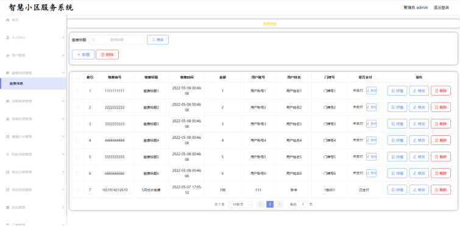The image size is (460, 226).
Task: Click the 防疫信息管理 sidebar icon
Action: click(8, 154)
